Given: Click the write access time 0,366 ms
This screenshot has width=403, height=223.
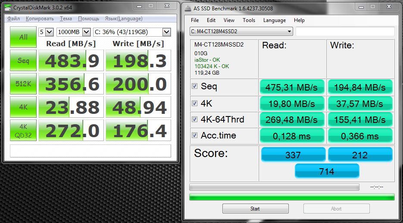Looking at the screenshot, I should 360,136.
